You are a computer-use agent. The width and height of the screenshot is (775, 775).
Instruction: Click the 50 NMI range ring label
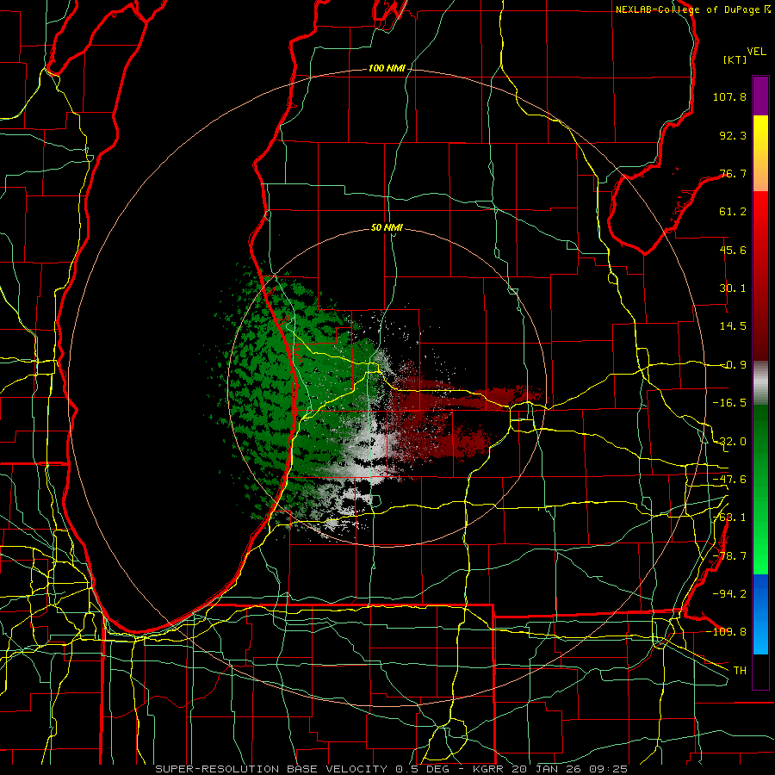click(x=387, y=228)
